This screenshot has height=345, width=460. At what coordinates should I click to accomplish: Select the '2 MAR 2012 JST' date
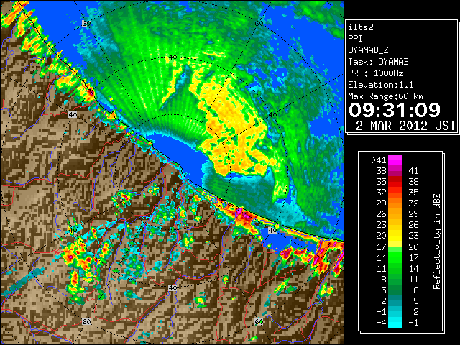pyautogui.click(x=405, y=126)
